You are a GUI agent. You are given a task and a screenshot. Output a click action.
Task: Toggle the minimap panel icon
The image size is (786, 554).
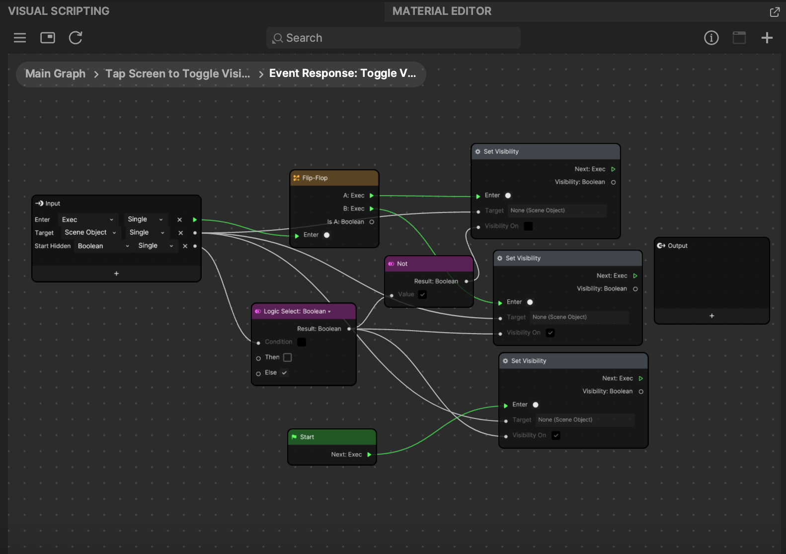pos(48,38)
